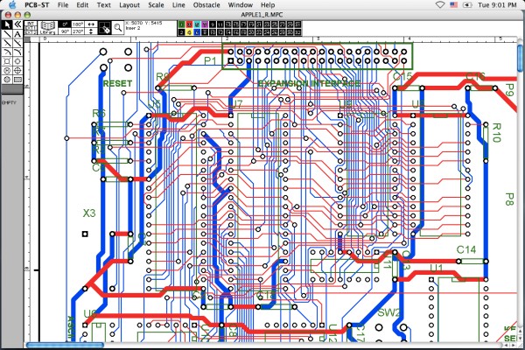The height and width of the screenshot is (350, 525).
Task: Select the arrow pointer tool
Action: click(7, 24)
